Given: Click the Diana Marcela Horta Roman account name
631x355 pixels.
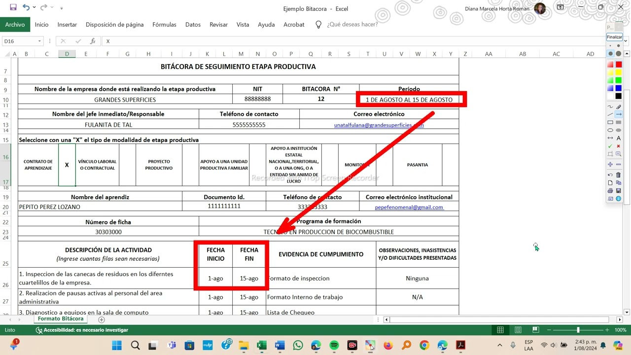Looking at the screenshot, I should coord(498,8).
